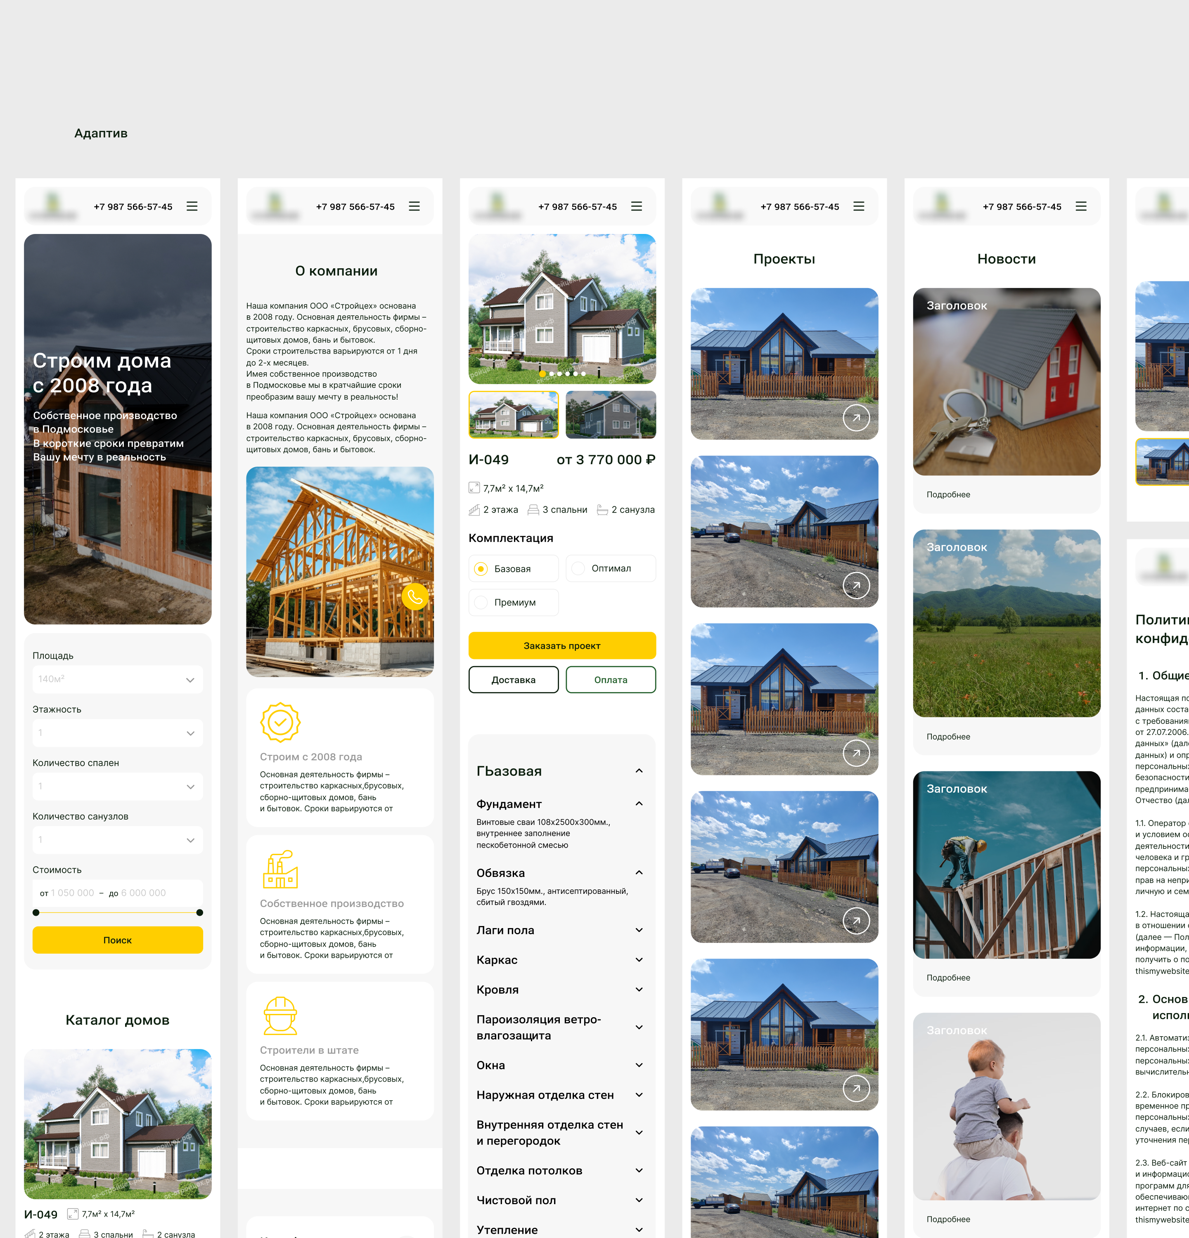Click the yellow badge icon above Строим с 2008 года
1189x1238 pixels.
point(280,722)
